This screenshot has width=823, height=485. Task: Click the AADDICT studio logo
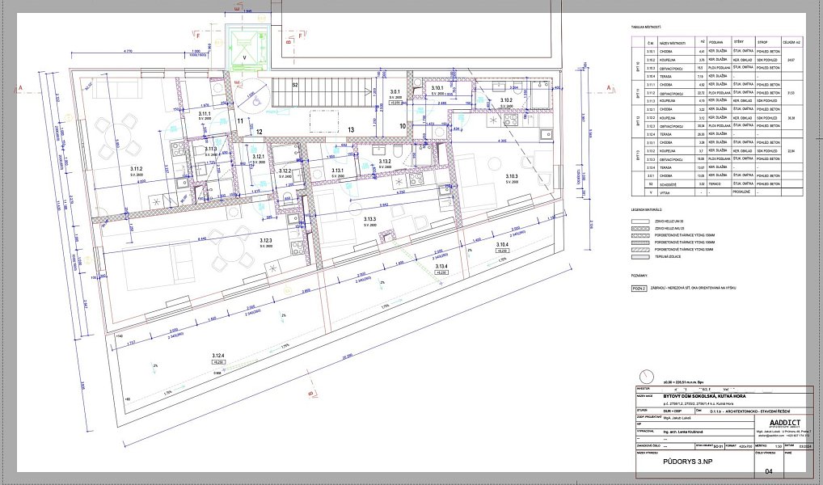(x=785, y=423)
